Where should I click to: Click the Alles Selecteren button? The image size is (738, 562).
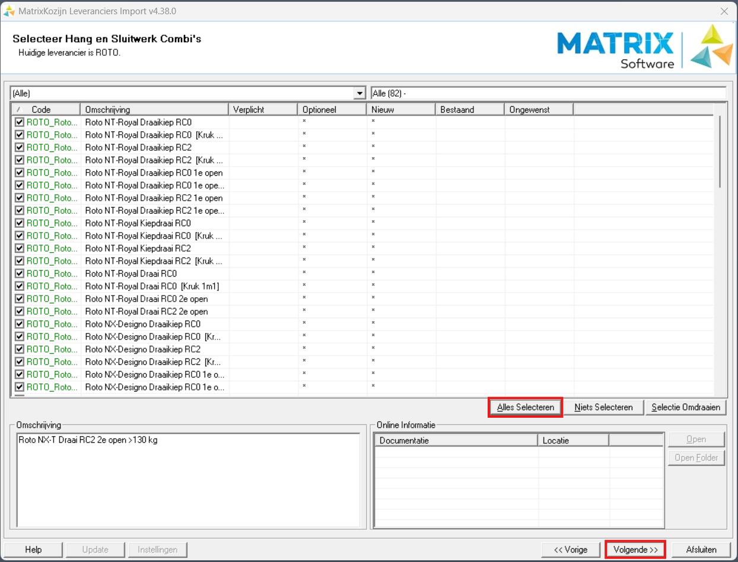tap(526, 407)
